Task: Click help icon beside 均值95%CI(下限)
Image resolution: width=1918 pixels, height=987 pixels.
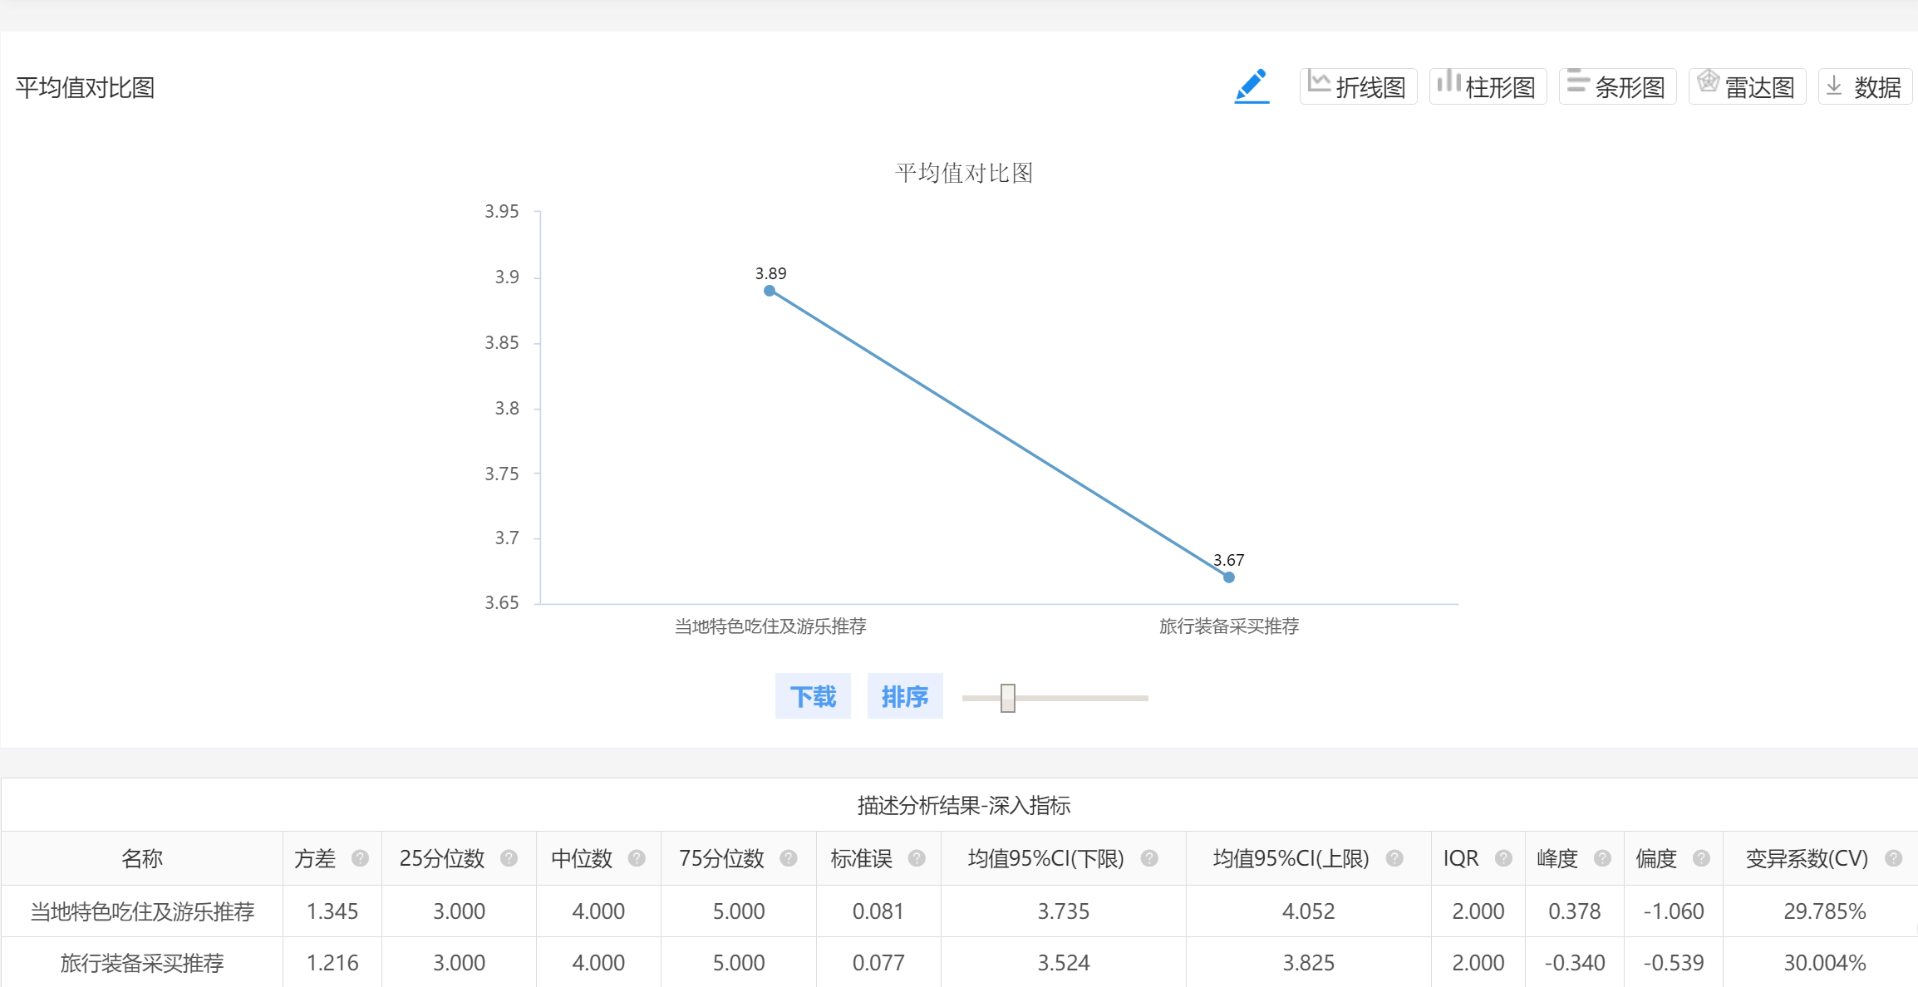Action: 1149,858
